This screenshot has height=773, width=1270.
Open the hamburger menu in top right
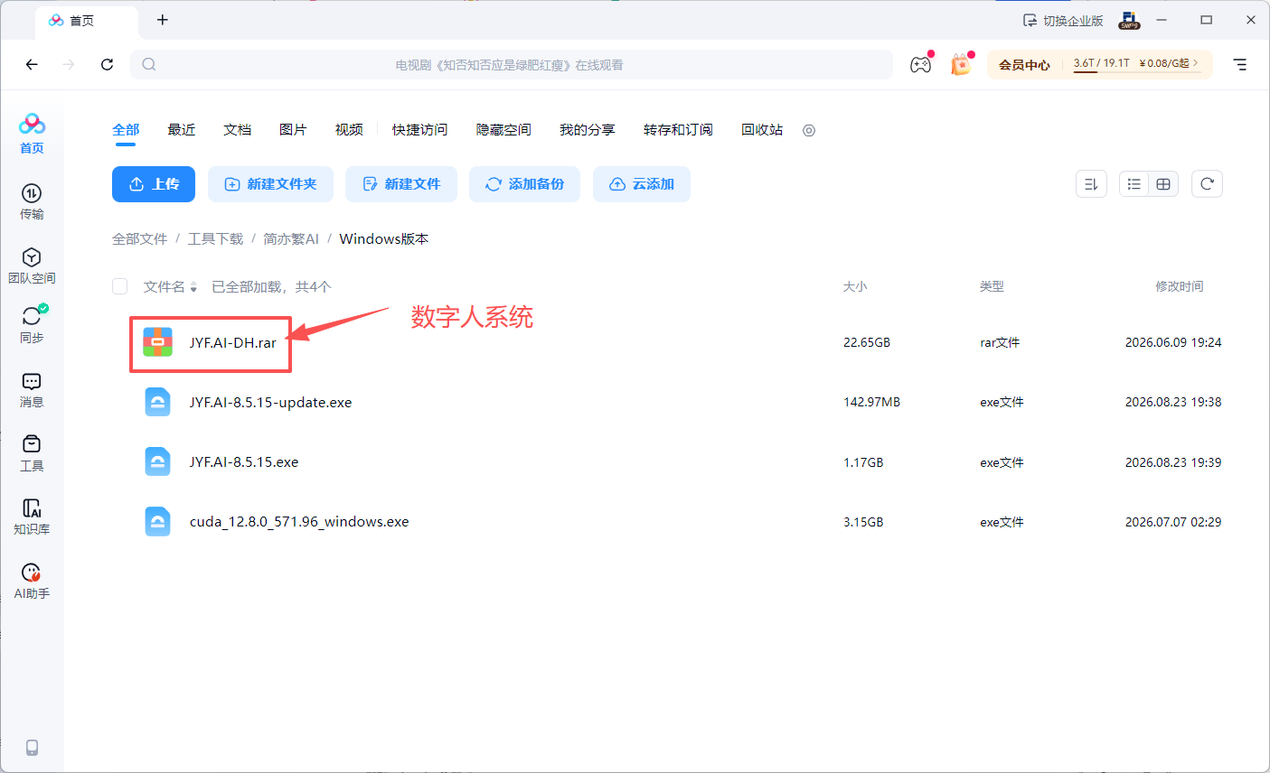(1240, 64)
